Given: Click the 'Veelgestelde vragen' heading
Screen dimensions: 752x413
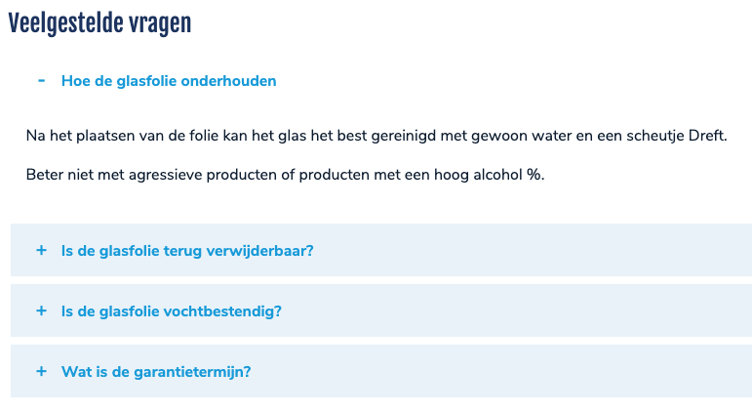Looking at the screenshot, I should (x=99, y=24).
